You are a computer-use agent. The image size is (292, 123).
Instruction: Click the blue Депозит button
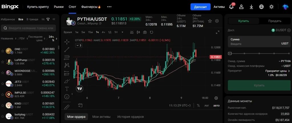pyautogui.click(x=200, y=7)
